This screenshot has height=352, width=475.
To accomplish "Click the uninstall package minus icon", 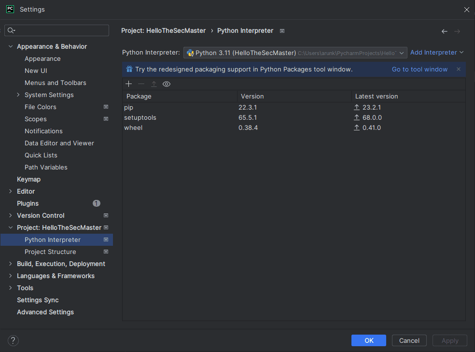I will click(x=141, y=84).
